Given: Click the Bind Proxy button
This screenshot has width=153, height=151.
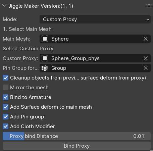Looking at the screenshot, I should [76, 146].
